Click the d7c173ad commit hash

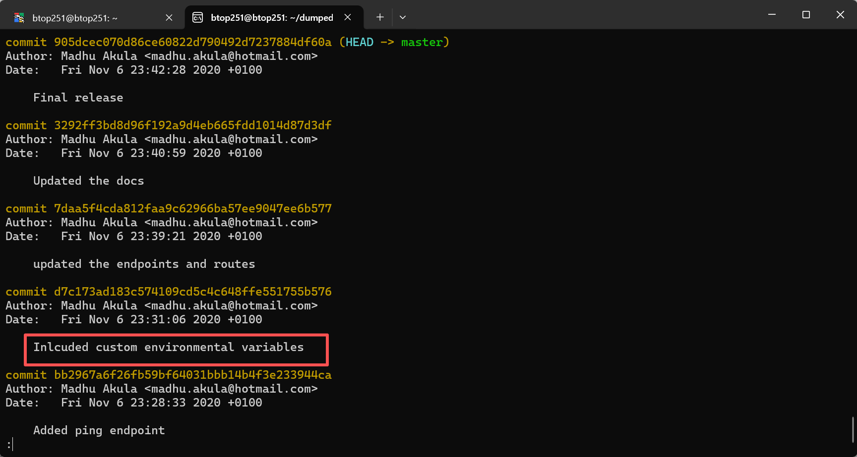[193, 292]
